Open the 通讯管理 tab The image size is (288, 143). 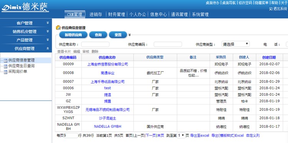click(x=179, y=14)
